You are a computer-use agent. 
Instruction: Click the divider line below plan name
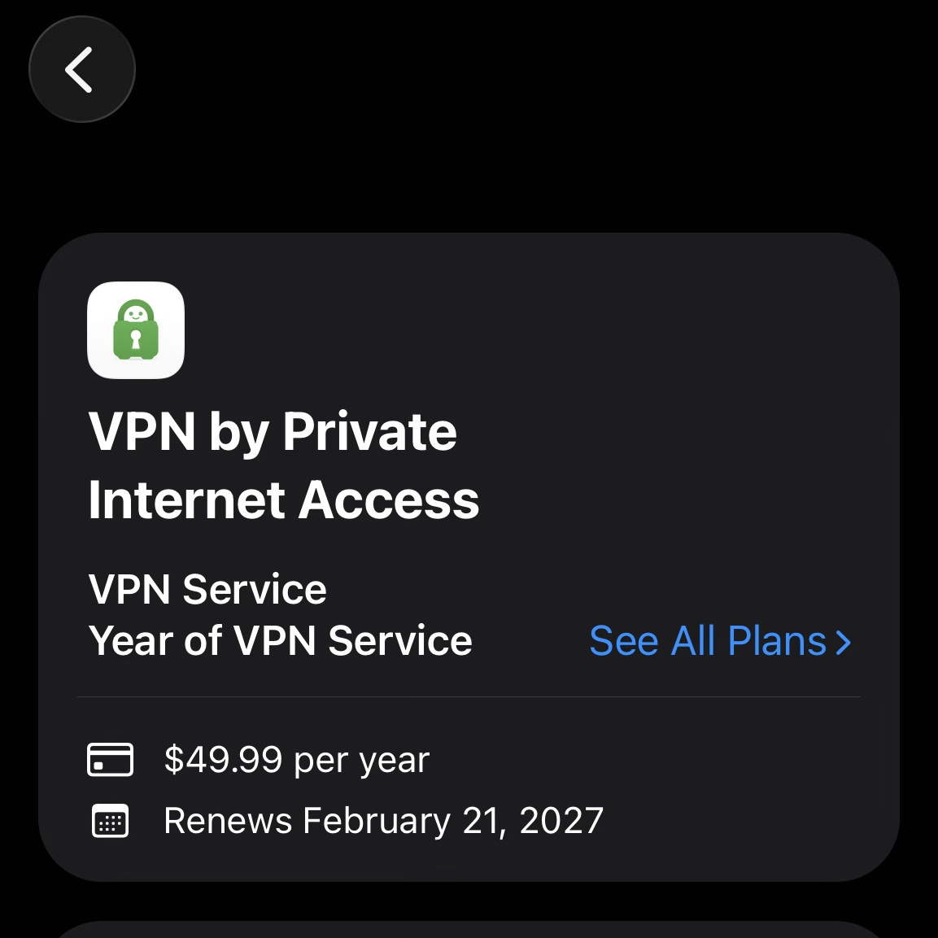[469, 697]
